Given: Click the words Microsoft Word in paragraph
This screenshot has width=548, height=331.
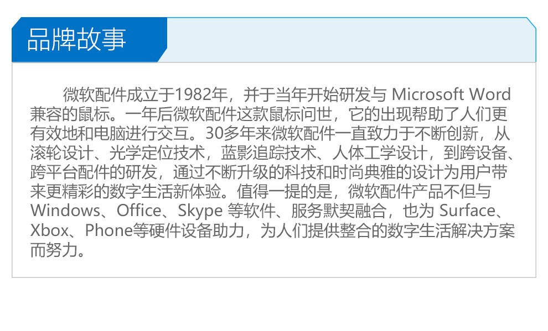Looking at the screenshot, I should tap(451, 94).
